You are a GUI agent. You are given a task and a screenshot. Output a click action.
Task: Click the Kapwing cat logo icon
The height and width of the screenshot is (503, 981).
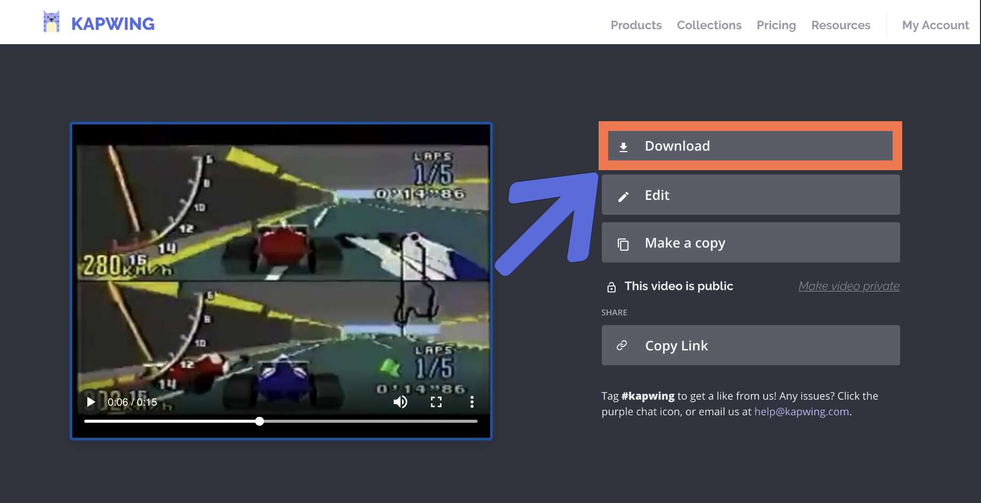click(51, 22)
